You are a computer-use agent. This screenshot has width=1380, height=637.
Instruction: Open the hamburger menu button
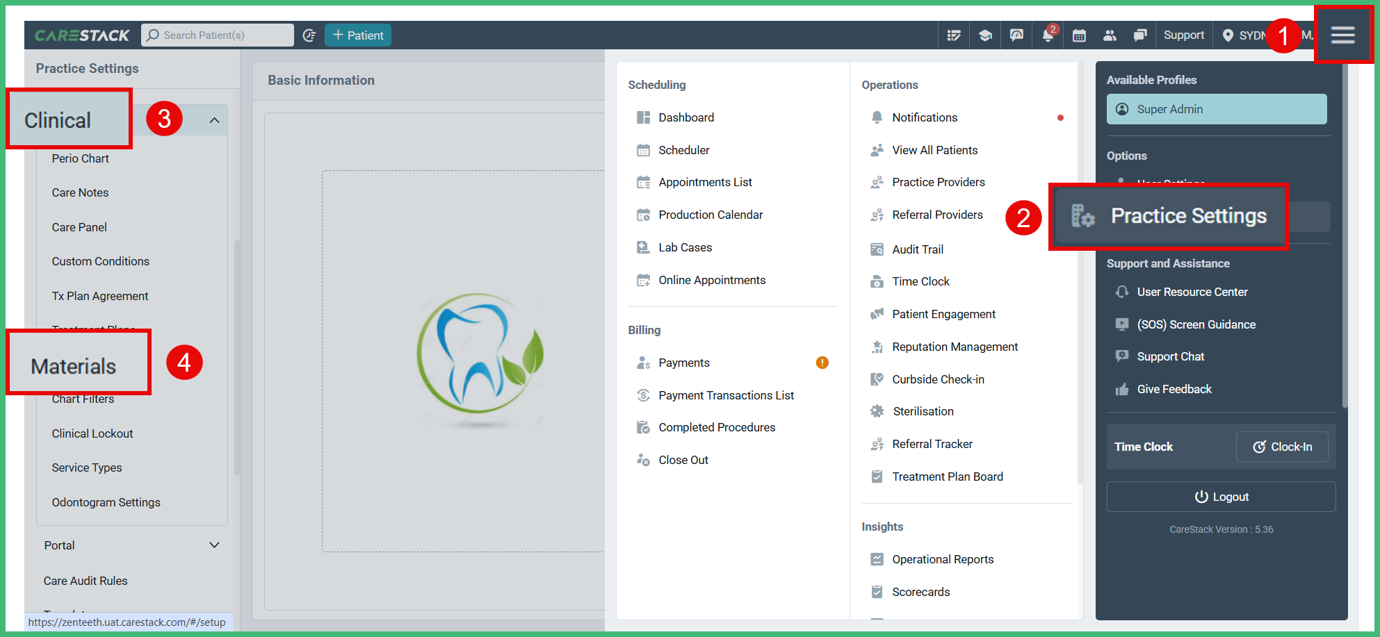1343,35
